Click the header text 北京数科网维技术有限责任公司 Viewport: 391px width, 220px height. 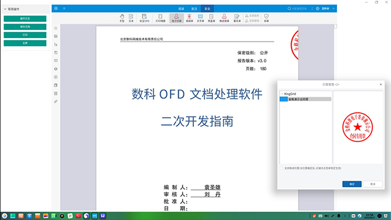point(141,39)
